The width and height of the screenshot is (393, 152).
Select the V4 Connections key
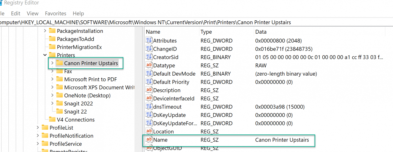(x=75, y=120)
